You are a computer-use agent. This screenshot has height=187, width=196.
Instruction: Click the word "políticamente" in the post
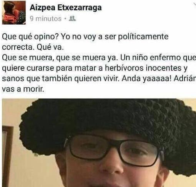(143, 37)
